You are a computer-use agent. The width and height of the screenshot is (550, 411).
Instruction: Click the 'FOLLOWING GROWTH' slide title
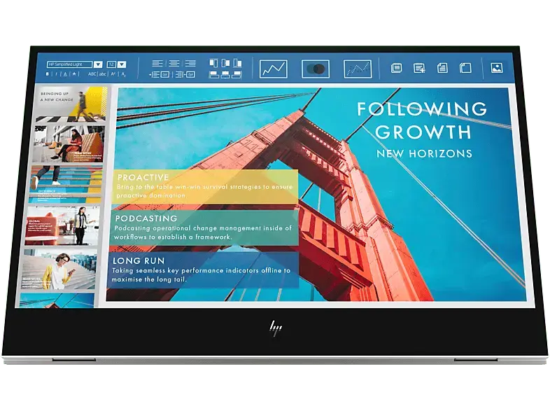click(423, 120)
